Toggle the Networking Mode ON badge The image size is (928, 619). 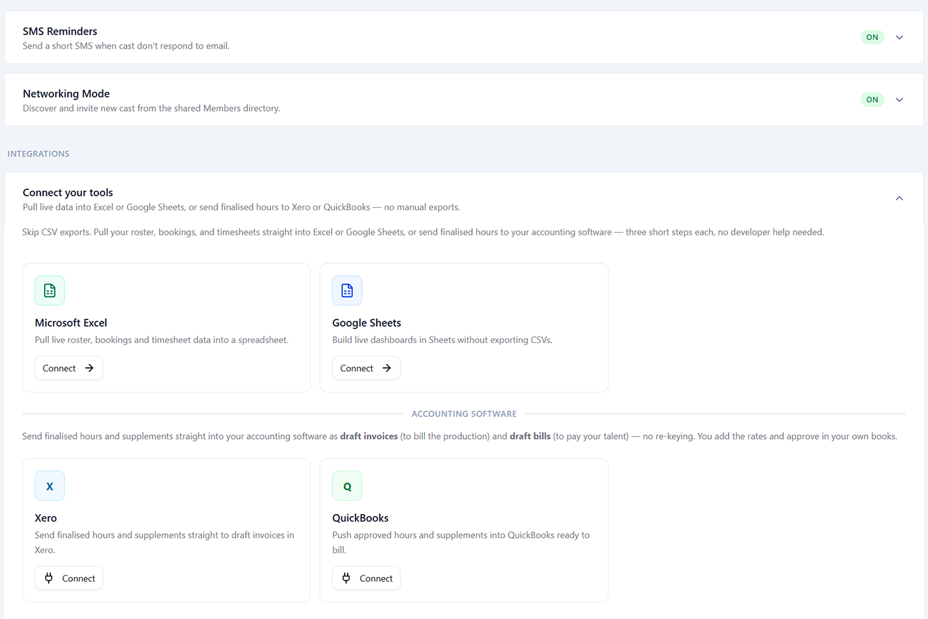point(872,99)
